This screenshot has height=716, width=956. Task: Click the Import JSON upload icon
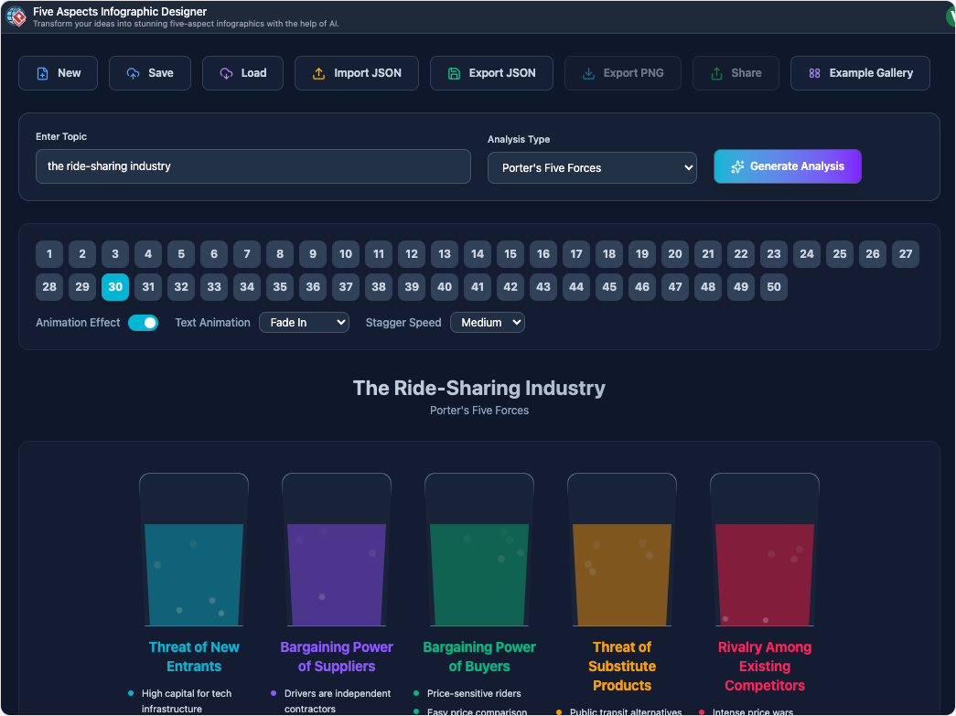[319, 74]
